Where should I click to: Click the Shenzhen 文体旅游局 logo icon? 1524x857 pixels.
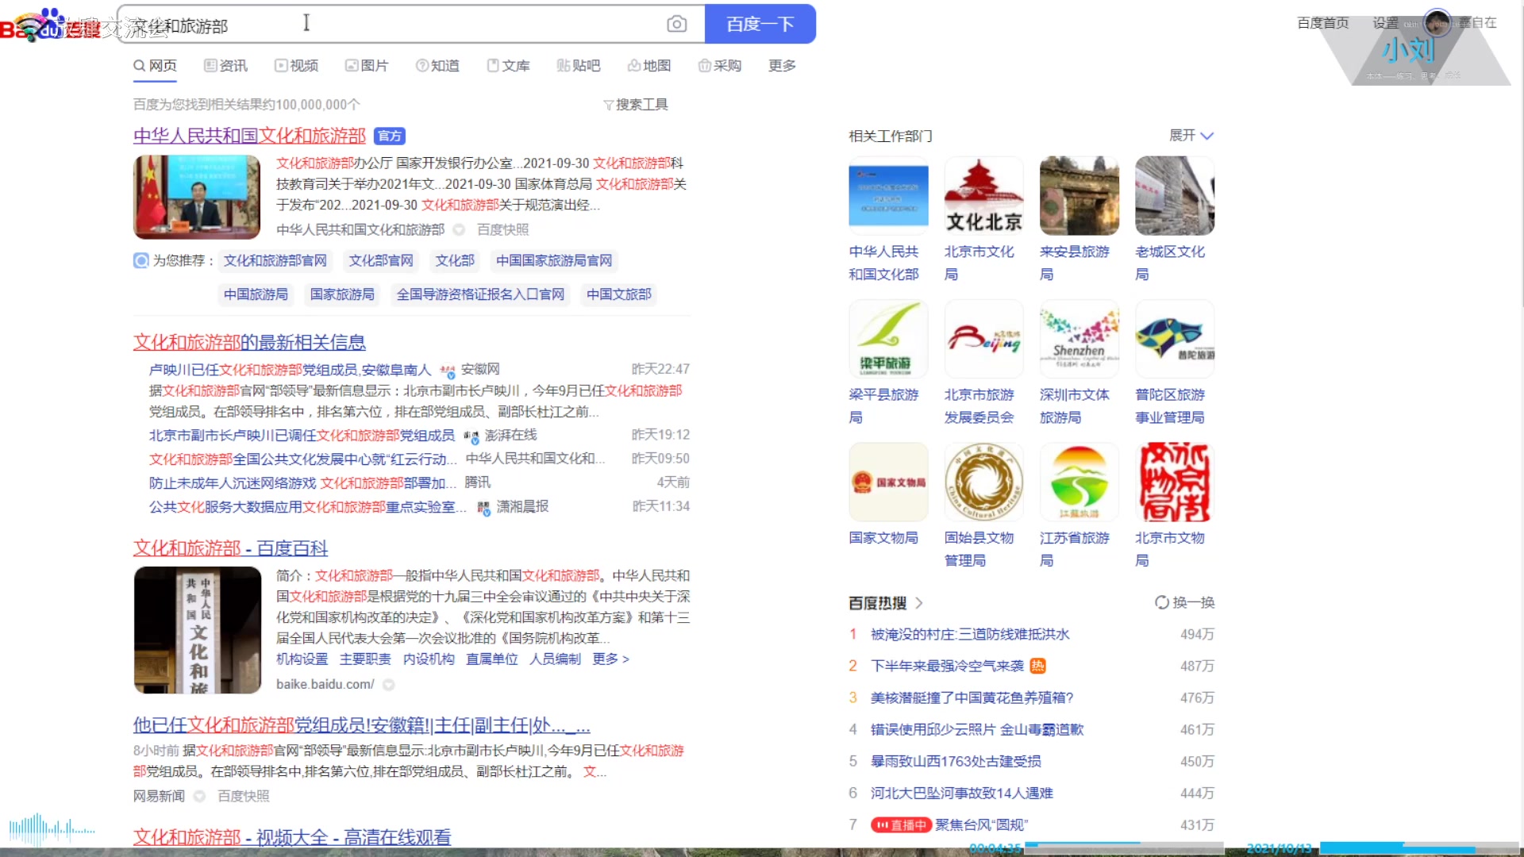tap(1079, 339)
